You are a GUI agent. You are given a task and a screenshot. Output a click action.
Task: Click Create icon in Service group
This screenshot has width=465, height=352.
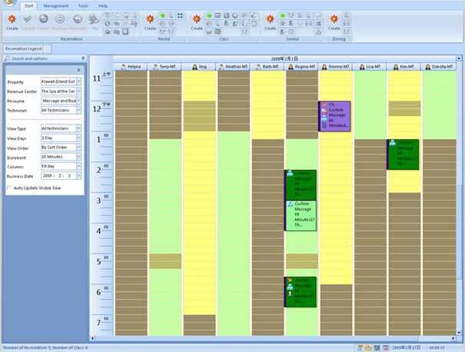[x=270, y=21]
